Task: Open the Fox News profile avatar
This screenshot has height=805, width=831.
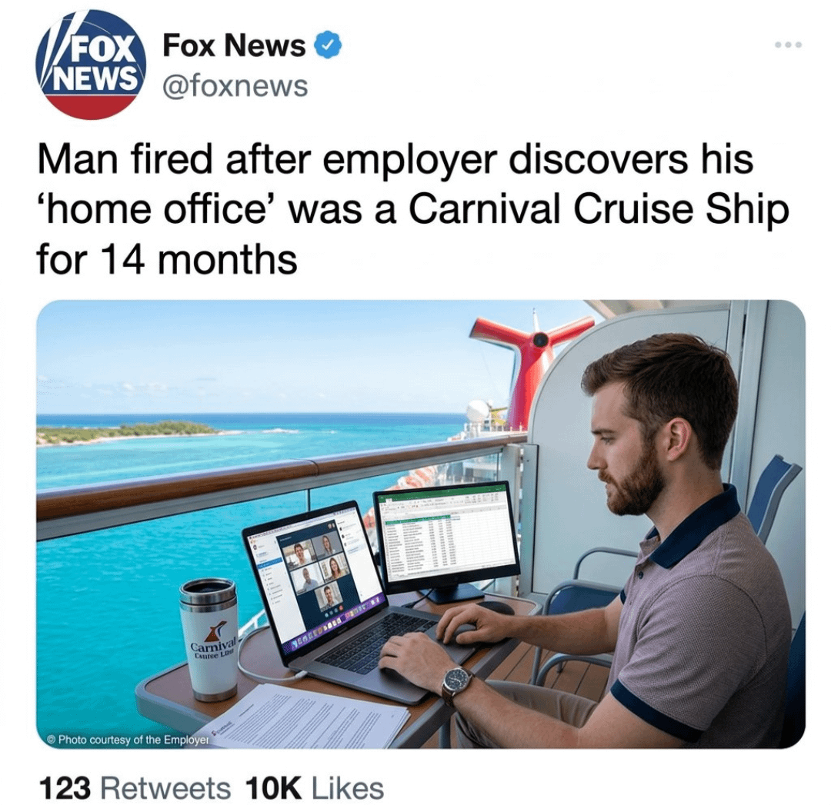Action: coord(89,65)
